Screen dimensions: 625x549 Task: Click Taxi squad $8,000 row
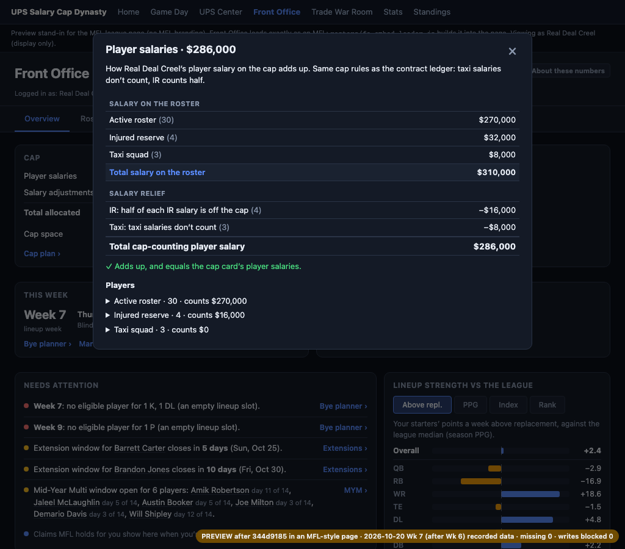point(312,154)
